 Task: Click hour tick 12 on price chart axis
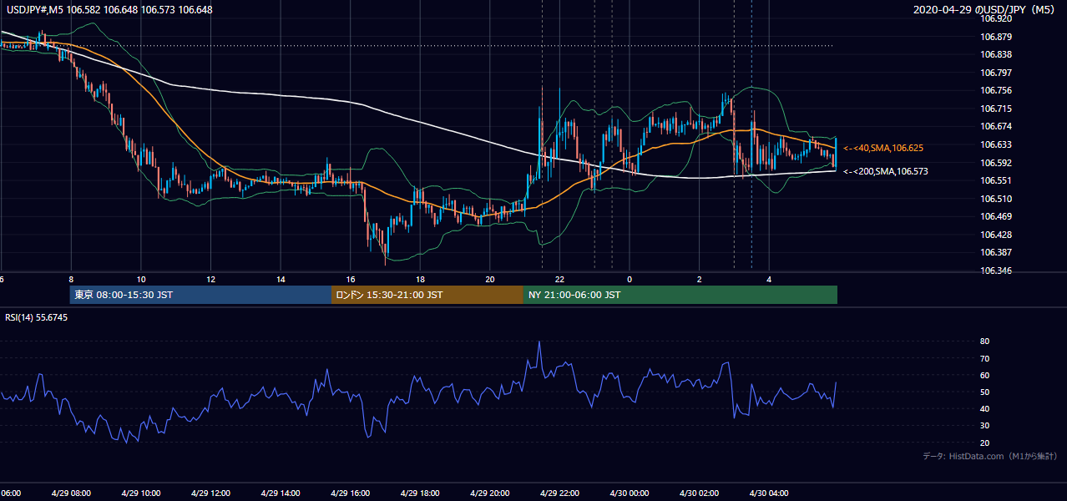[x=210, y=280]
